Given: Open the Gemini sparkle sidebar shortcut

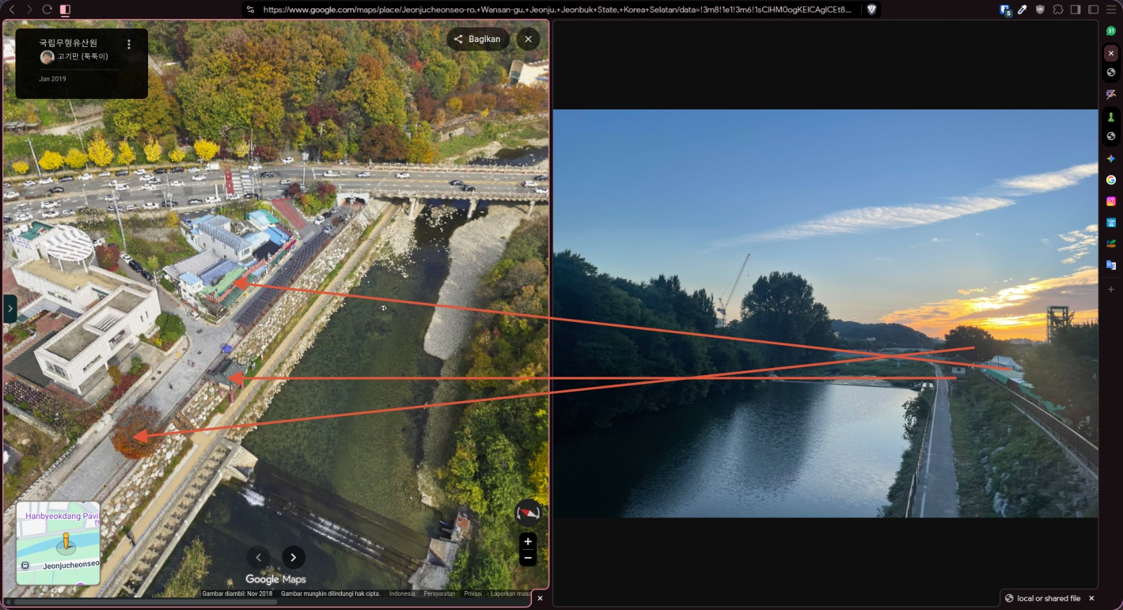Looking at the screenshot, I should point(1111,158).
